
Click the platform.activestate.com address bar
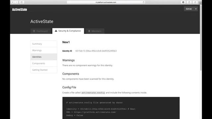point(106,2)
